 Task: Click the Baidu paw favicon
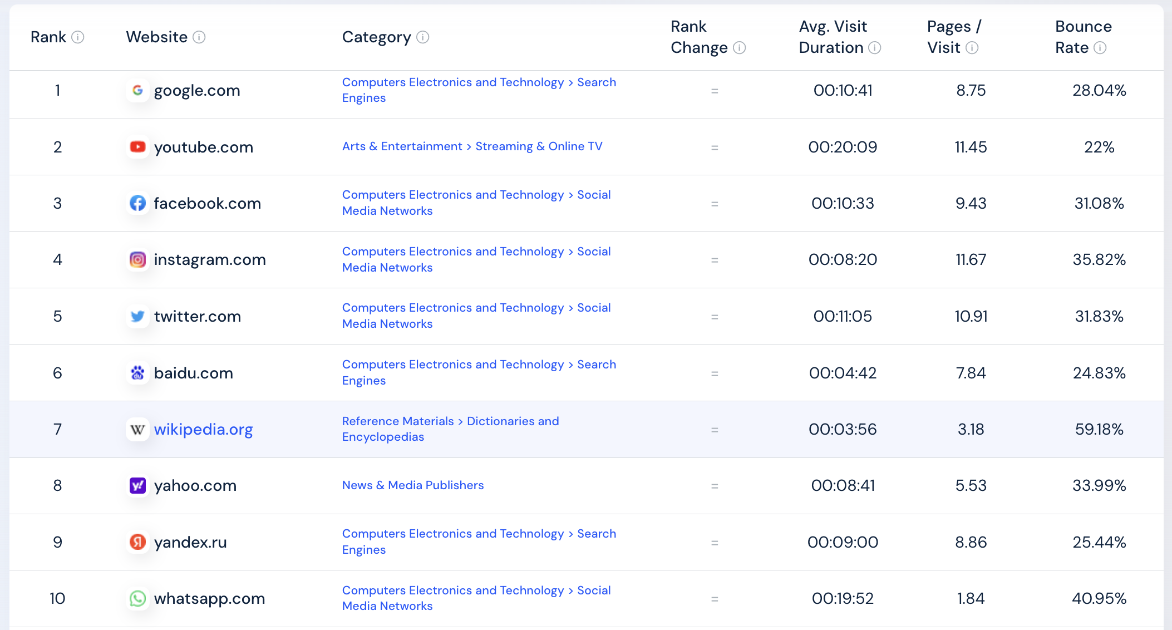pyautogui.click(x=137, y=373)
